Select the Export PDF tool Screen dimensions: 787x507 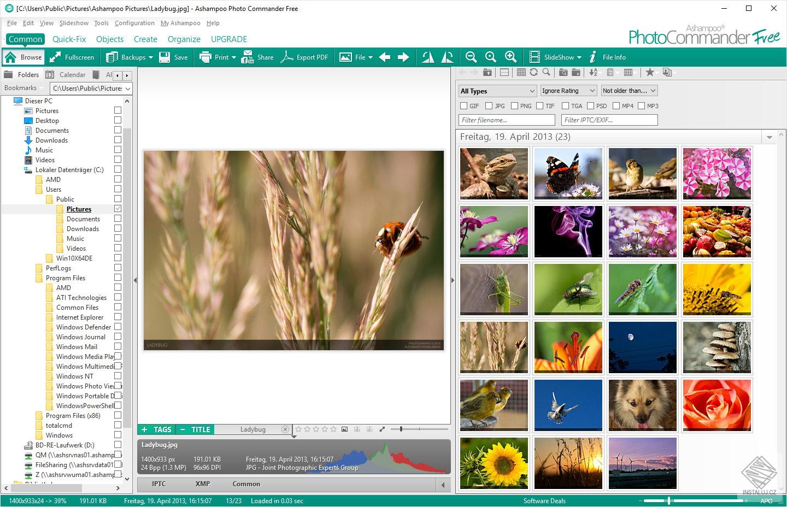click(305, 56)
